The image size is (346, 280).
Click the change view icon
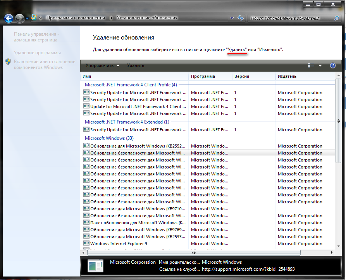(x=311, y=65)
